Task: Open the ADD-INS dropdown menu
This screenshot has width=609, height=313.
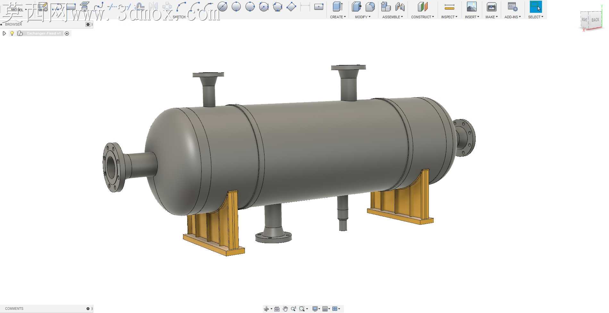Action: tap(513, 17)
